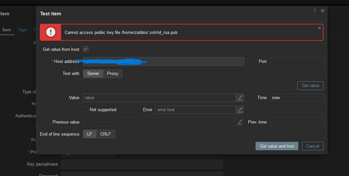349x176 pixels.
Task: Edit the Error text with pencil icon
Action: click(240, 110)
